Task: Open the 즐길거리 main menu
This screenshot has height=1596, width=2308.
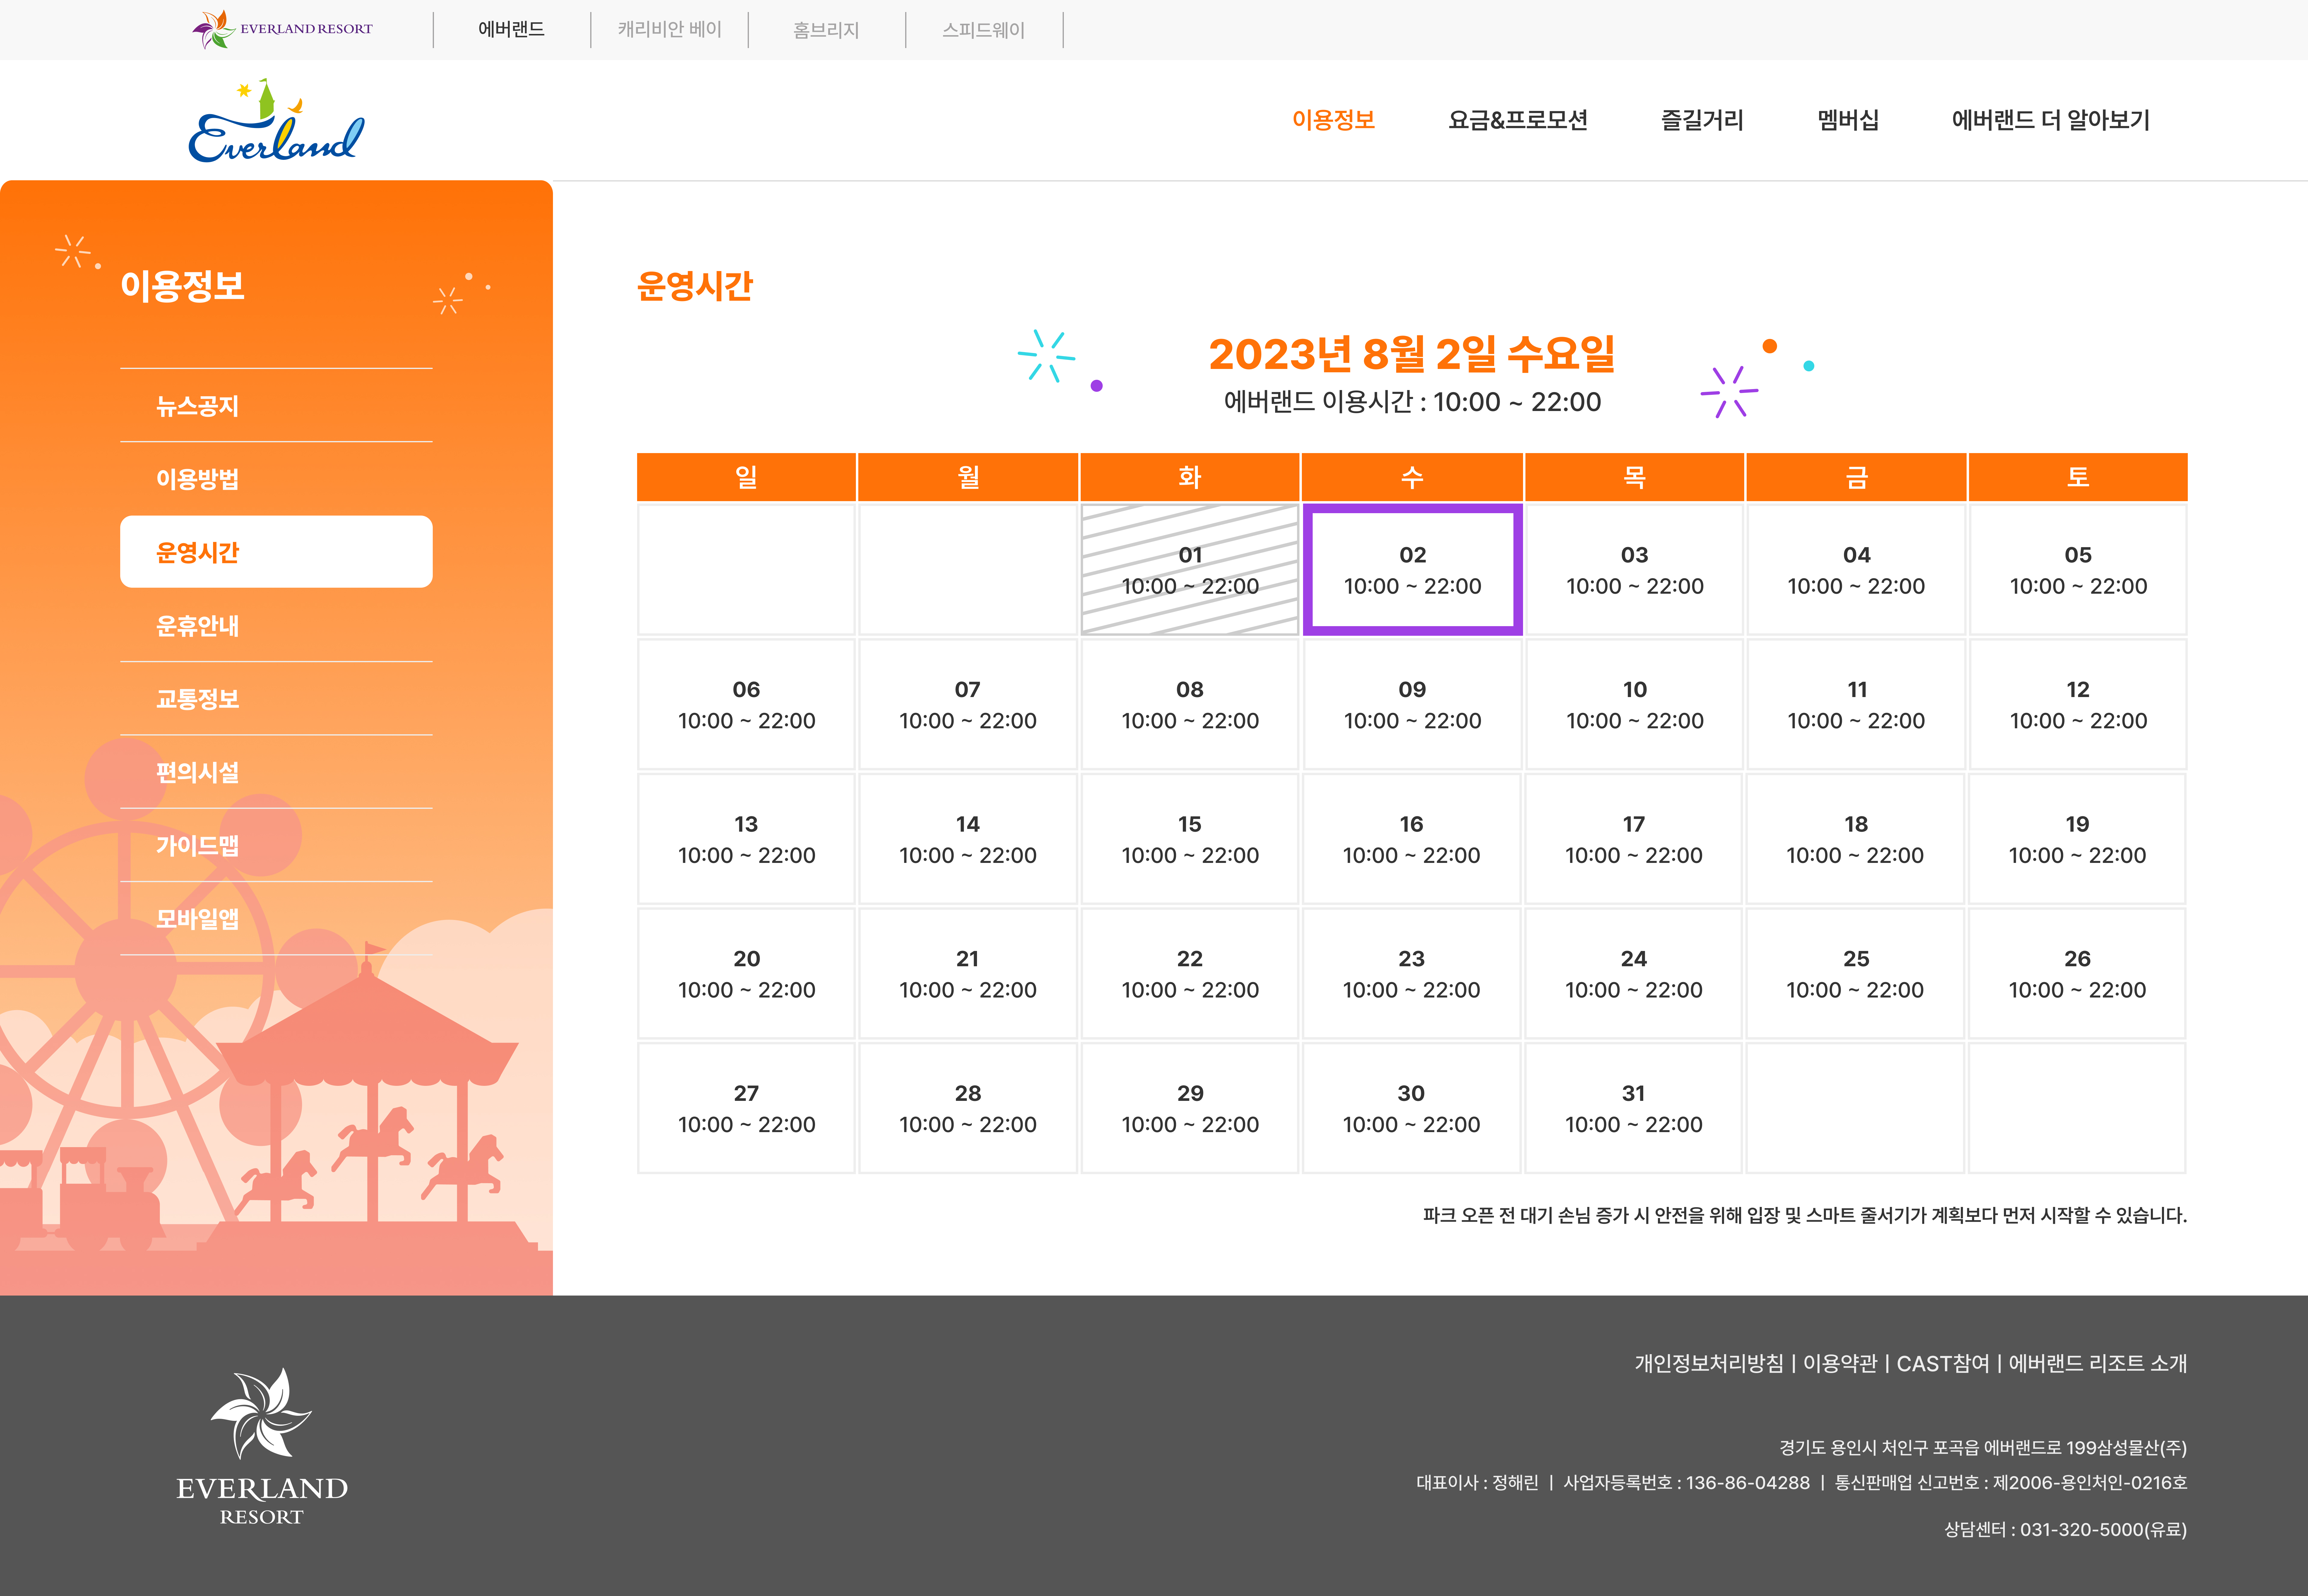Action: click(x=1702, y=120)
